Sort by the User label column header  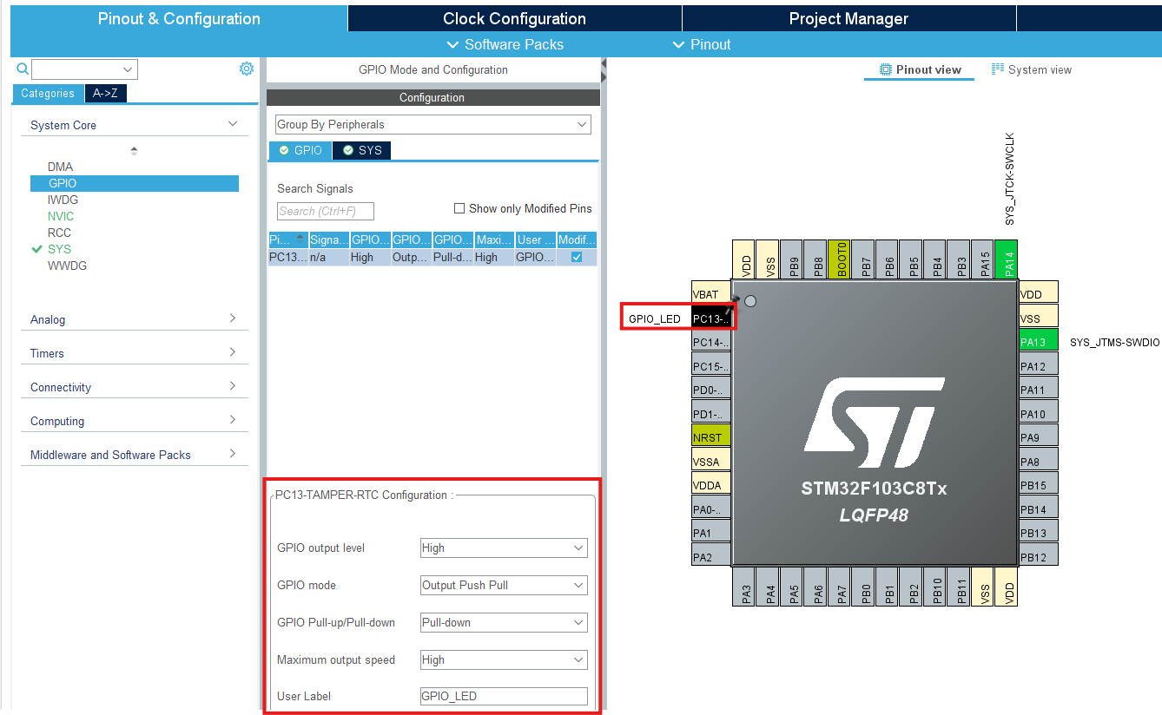pos(535,239)
